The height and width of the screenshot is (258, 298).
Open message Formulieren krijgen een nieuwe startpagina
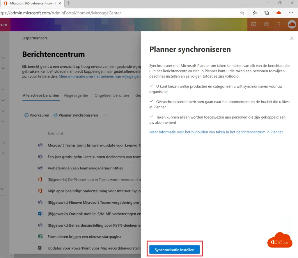click(84, 236)
